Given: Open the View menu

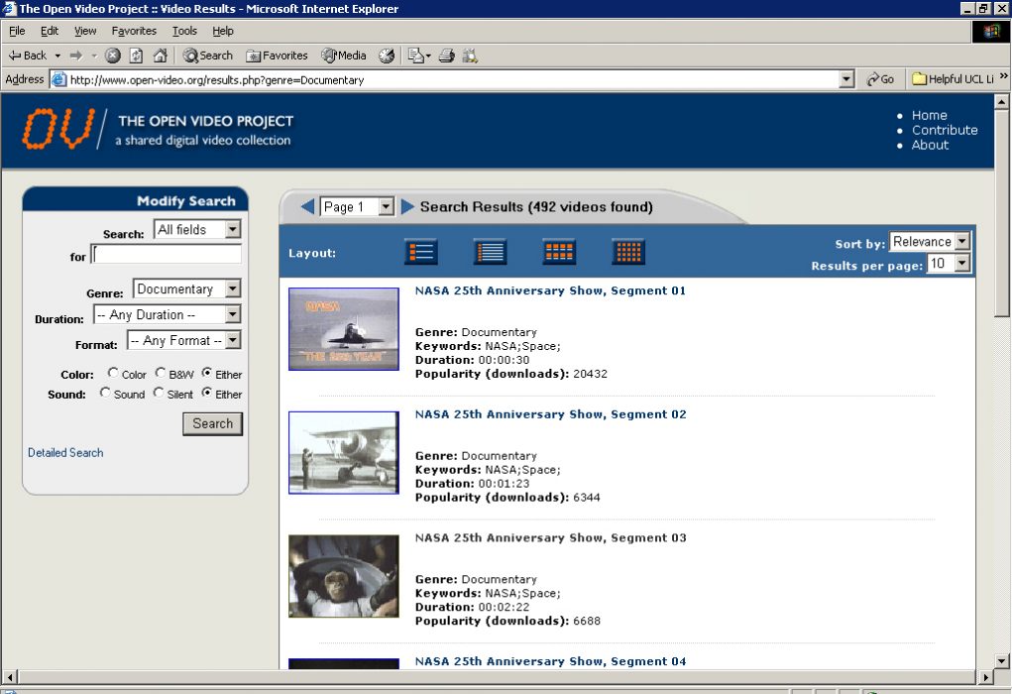Looking at the screenshot, I should click(85, 31).
